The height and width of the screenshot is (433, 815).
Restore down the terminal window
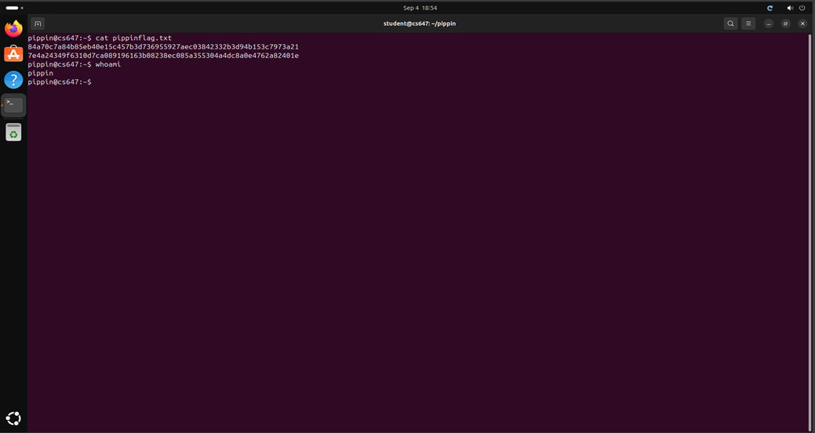click(785, 24)
